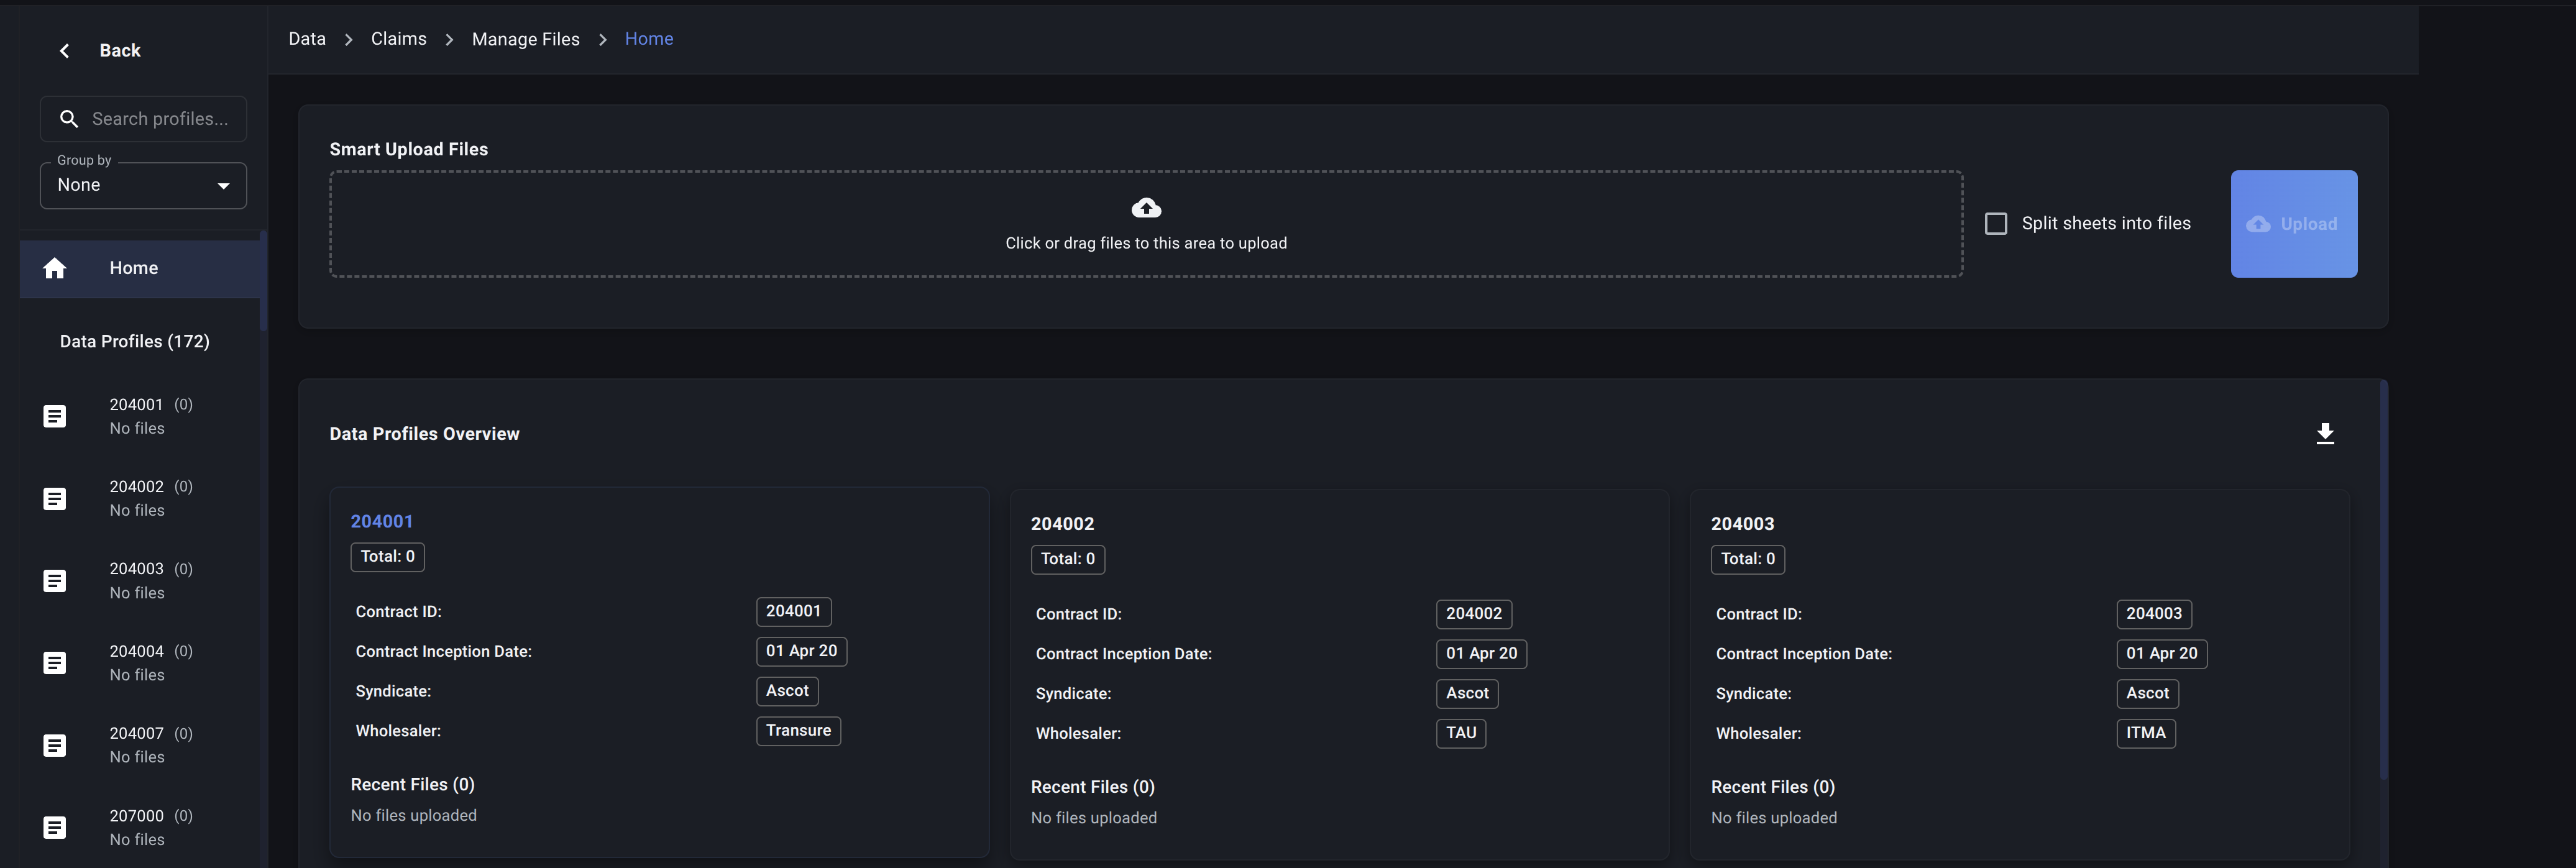The width and height of the screenshot is (2576, 868).
Task: Enable Split sheets into files checkbox
Action: [1996, 224]
